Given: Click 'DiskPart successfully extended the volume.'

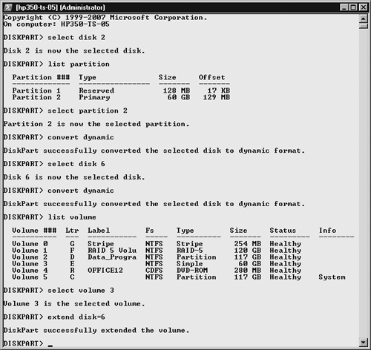Looking at the screenshot, I should (x=96, y=331).
